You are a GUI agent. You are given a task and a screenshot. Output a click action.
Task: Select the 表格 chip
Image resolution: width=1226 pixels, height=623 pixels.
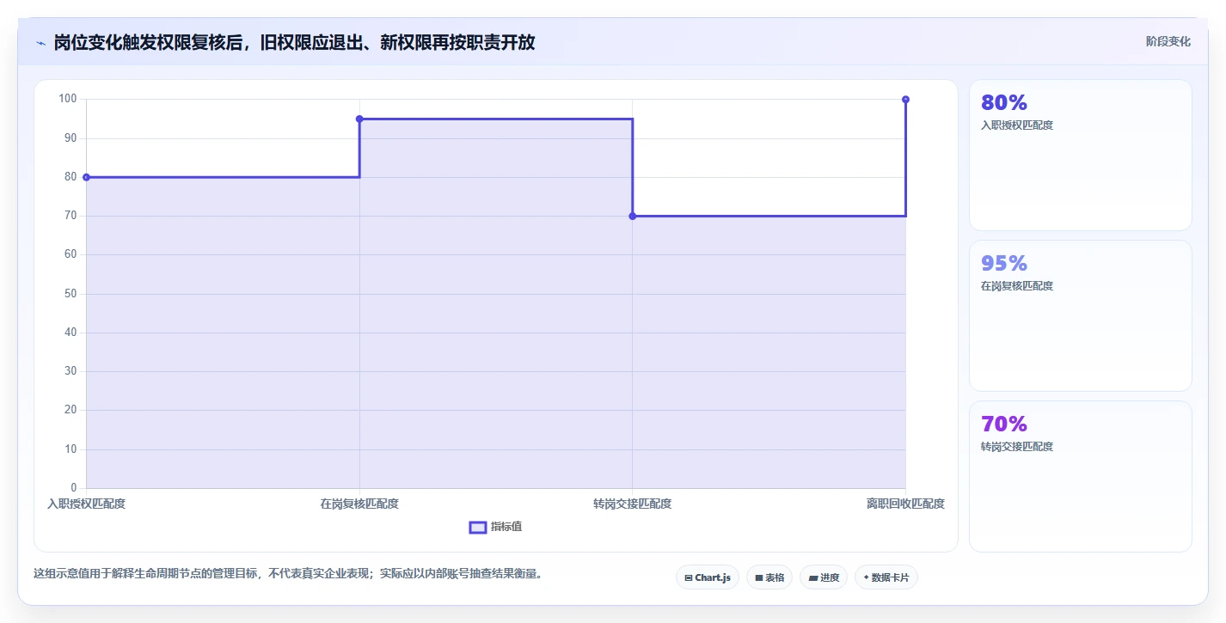pyautogui.click(x=769, y=577)
